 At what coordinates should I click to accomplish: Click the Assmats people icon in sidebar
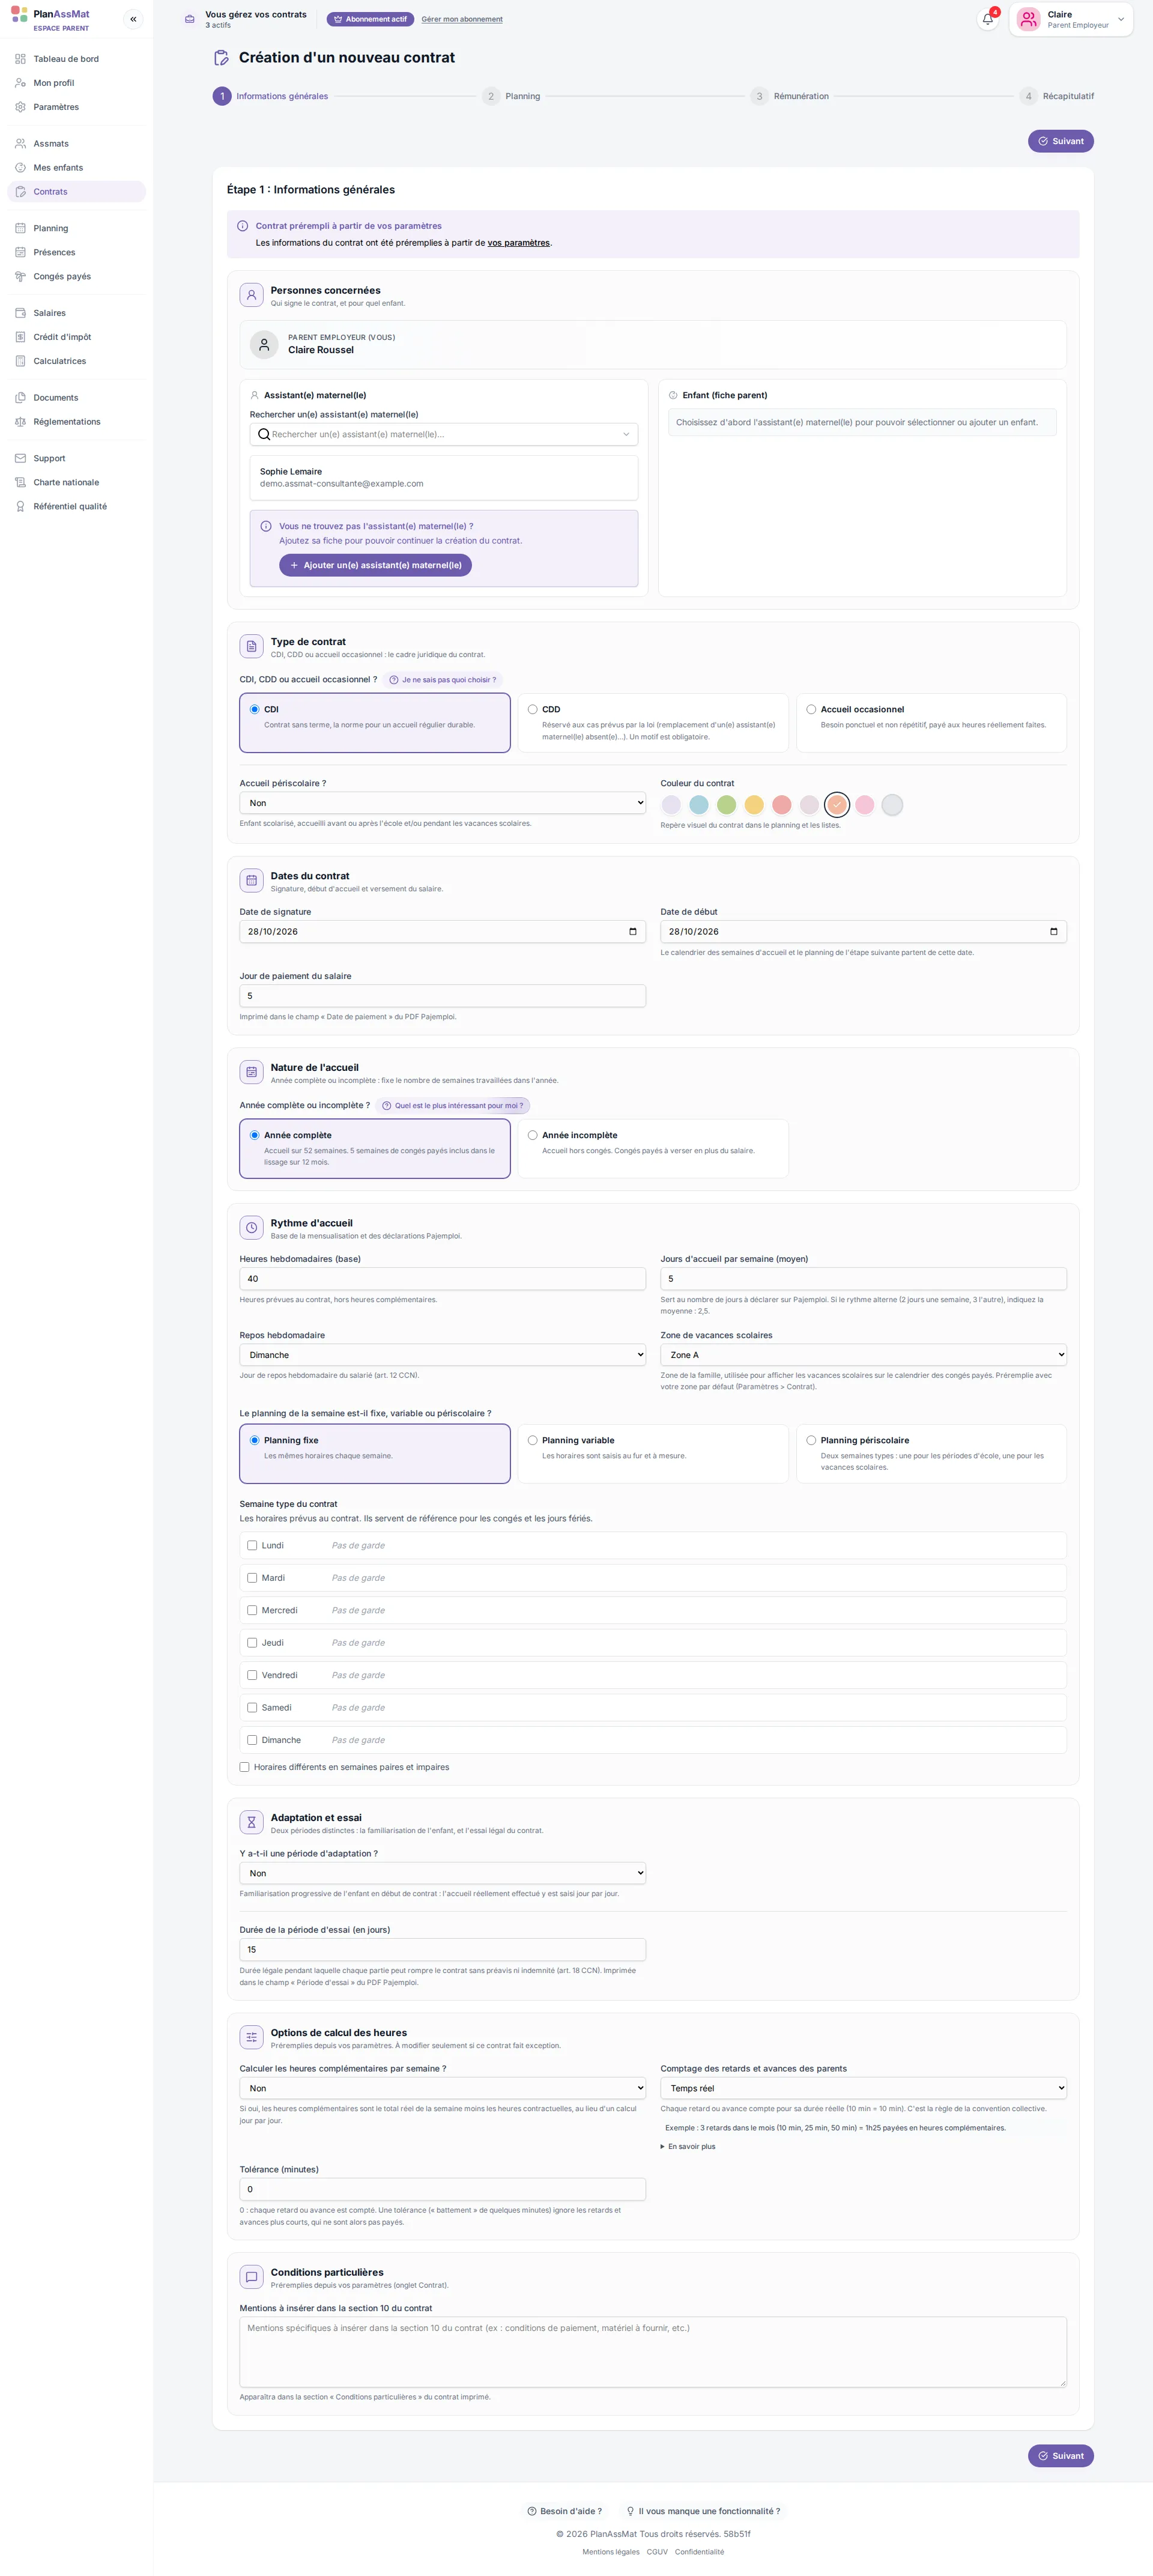tap(20, 144)
